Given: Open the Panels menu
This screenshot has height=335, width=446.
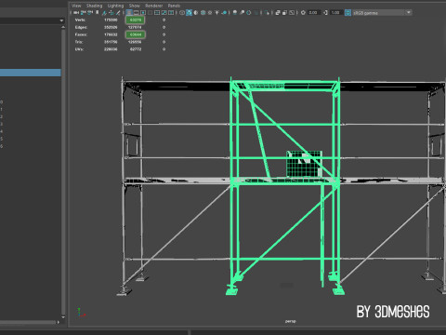Looking at the screenshot, I should [174, 6].
